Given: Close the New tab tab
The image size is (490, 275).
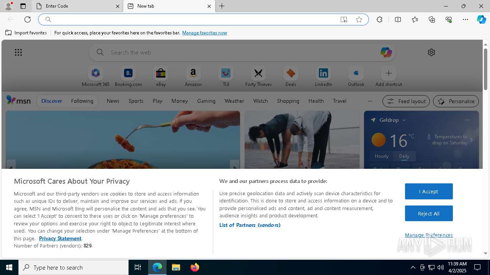Looking at the screenshot, I should click(209, 6).
